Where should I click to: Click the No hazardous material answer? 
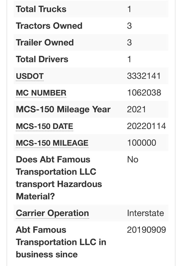tap(133, 160)
